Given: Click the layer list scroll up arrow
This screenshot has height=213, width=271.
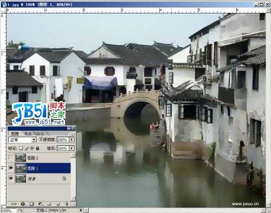Looking at the screenshot, I should click(73, 155).
